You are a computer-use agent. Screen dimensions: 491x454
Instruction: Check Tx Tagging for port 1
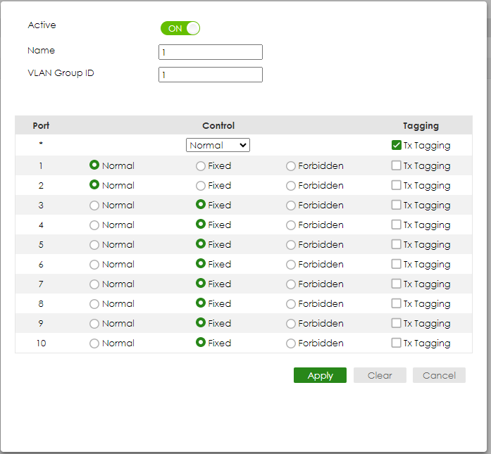click(x=397, y=165)
